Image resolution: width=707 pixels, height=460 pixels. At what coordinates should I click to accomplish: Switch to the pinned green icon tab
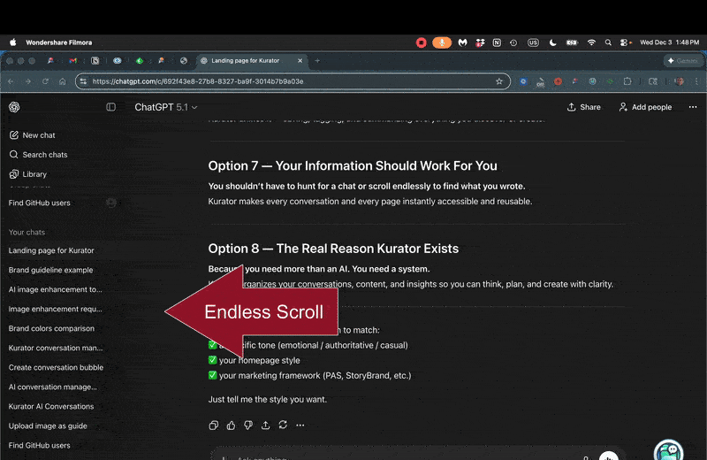[x=140, y=60]
